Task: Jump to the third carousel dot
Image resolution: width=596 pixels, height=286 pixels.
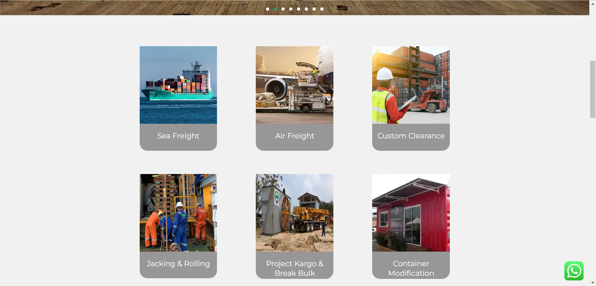Action: click(283, 9)
